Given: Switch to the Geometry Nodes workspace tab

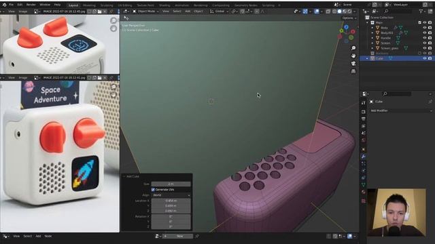Looking at the screenshot, I should (x=246, y=5).
